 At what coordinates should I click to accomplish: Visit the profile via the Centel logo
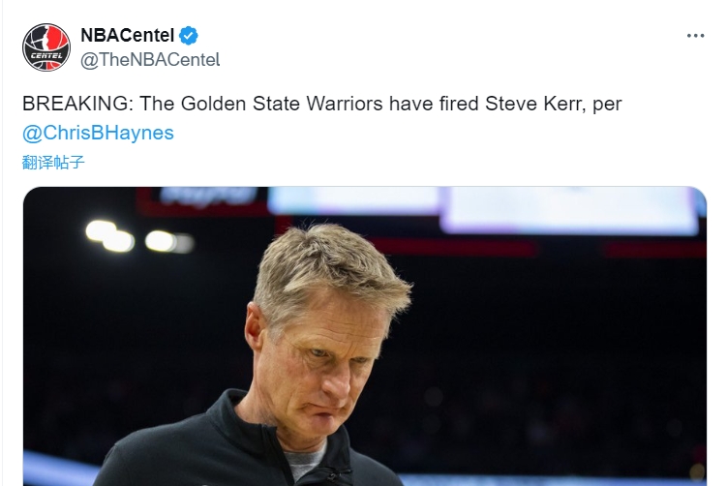tap(46, 47)
